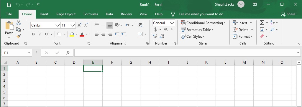Open Conditional Formatting menu

203,23
